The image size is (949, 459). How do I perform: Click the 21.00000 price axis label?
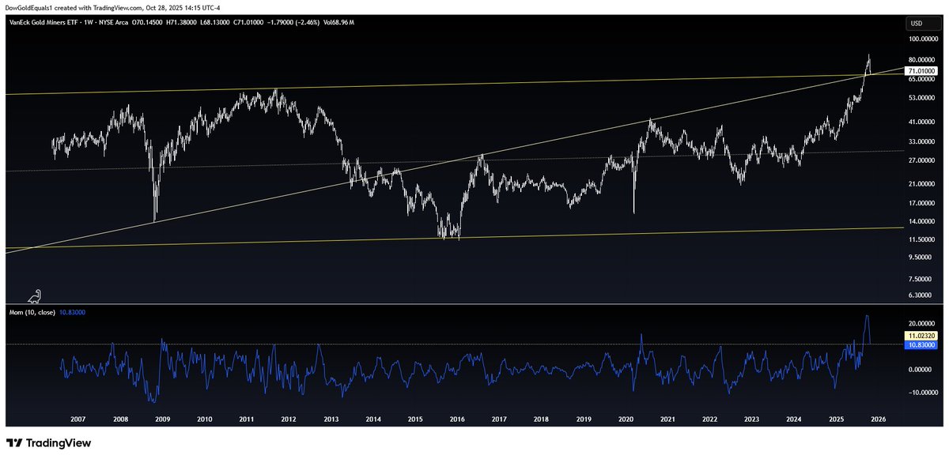coord(923,184)
